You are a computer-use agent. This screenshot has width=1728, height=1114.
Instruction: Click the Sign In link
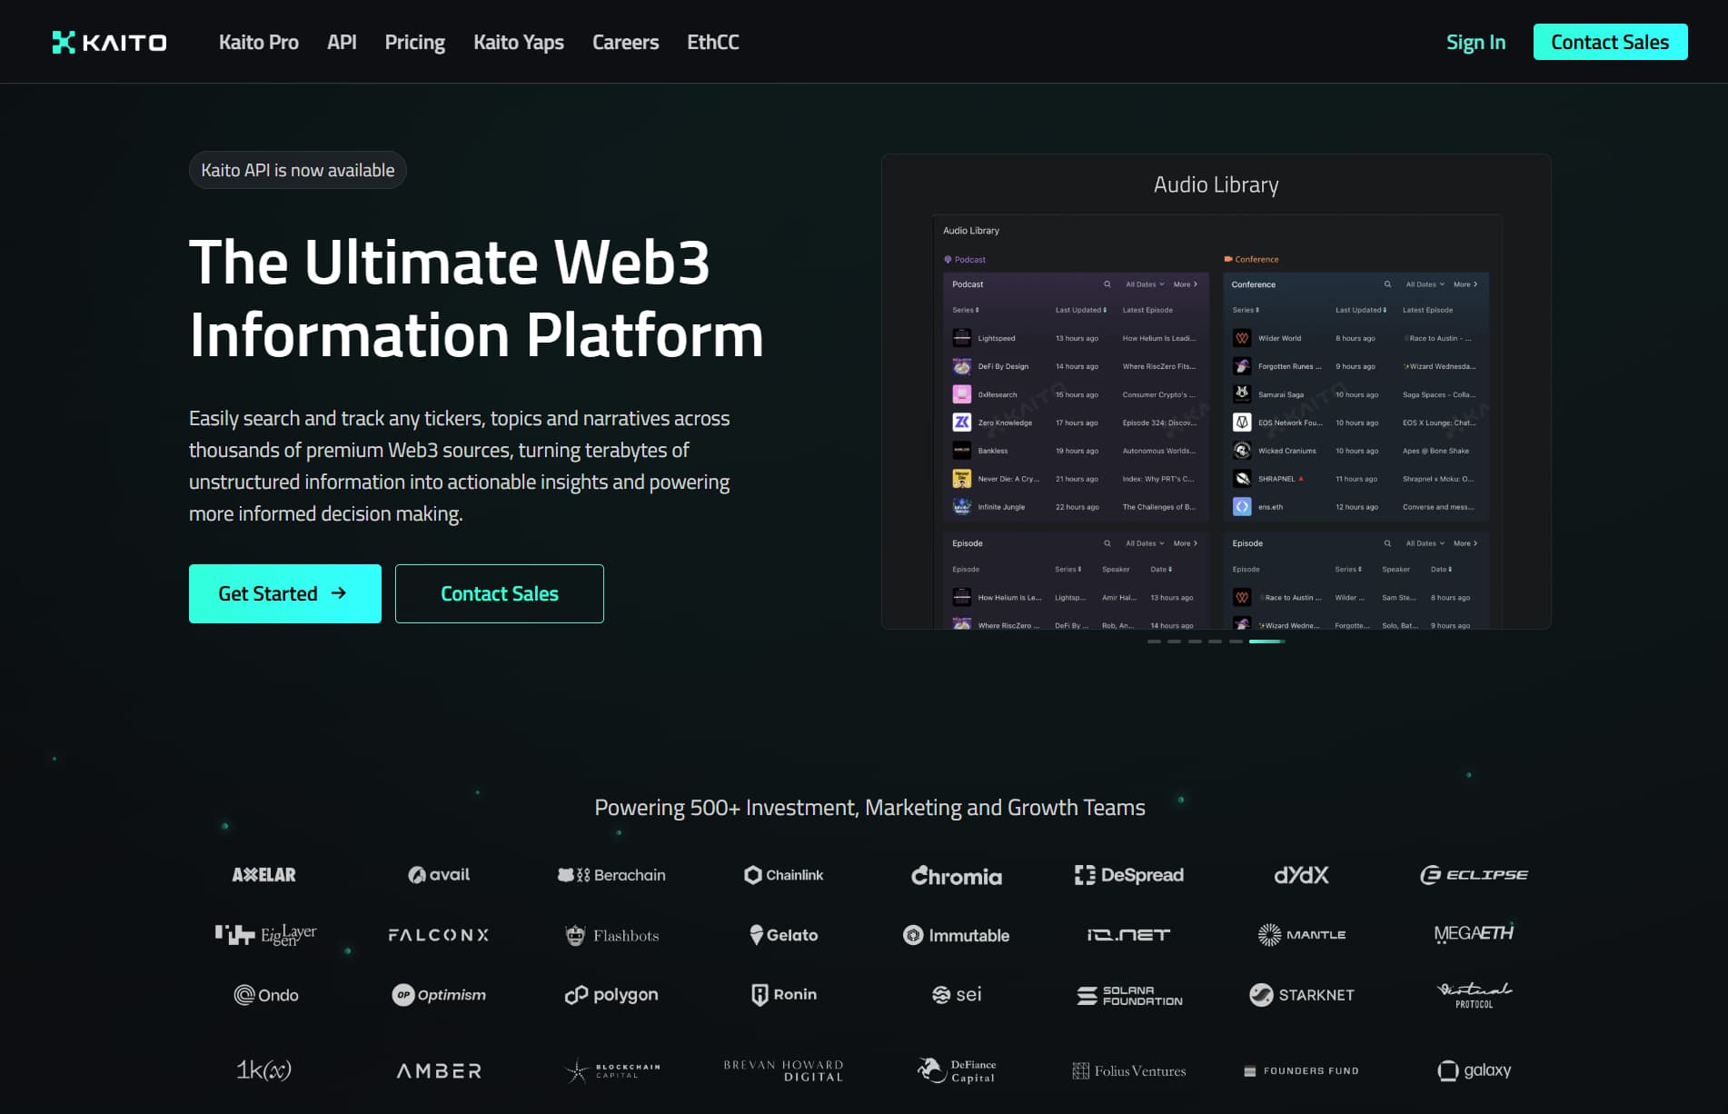[x=1475, y=43]
